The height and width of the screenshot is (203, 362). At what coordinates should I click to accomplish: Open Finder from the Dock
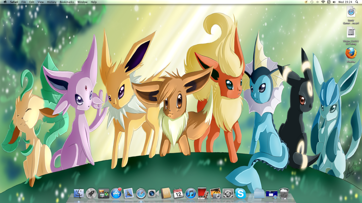(79, 193)
